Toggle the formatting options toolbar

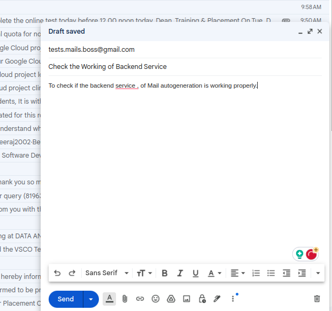[109, 299]
